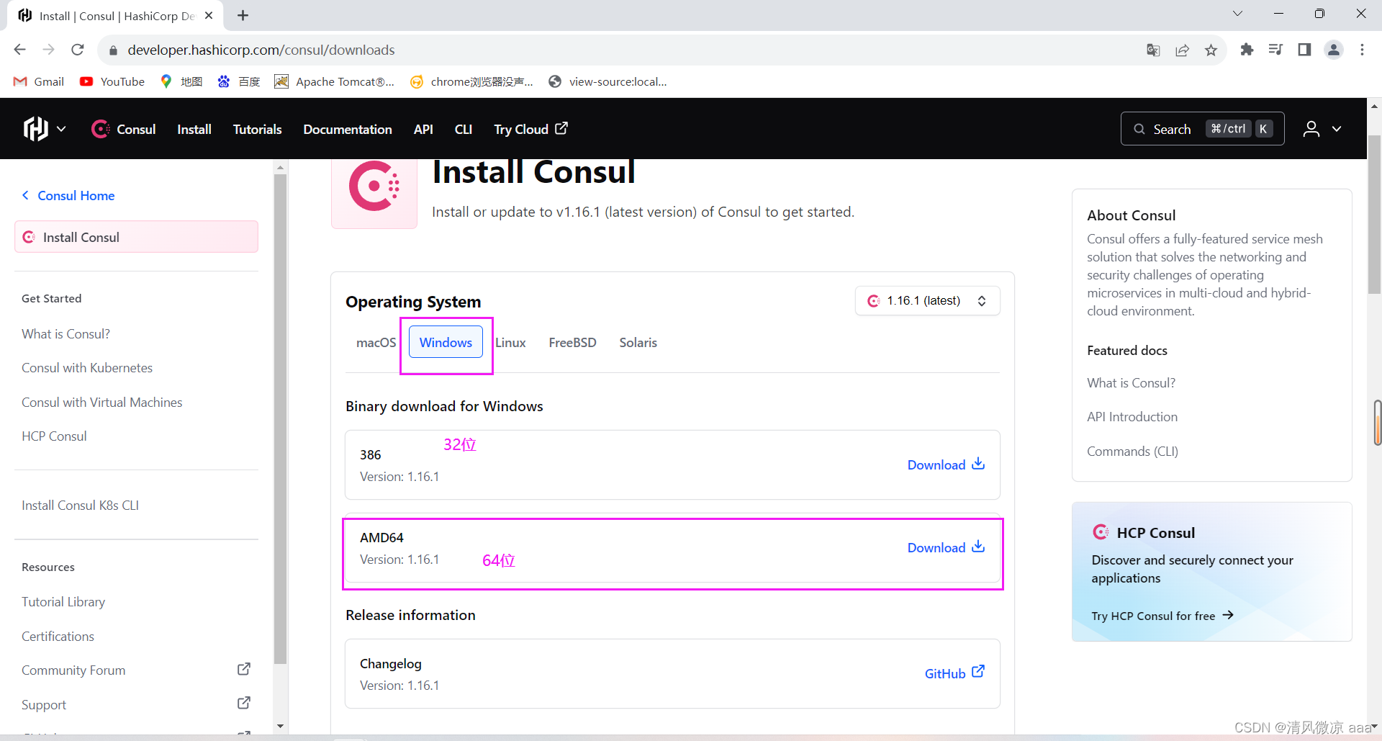Download the AMD64 Windows binary
This screenshot has height=741, width=1382.
(x=946, y=547)
